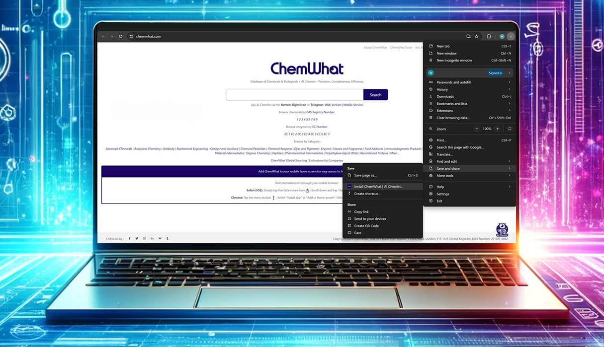
Task: Enter fullscreen via icon beside Zoom controls
Action: 510,129
